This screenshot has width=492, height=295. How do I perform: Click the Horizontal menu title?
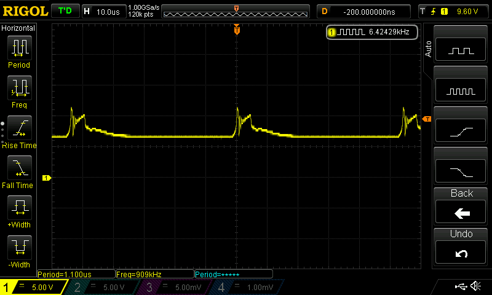[x=18, y=28]
